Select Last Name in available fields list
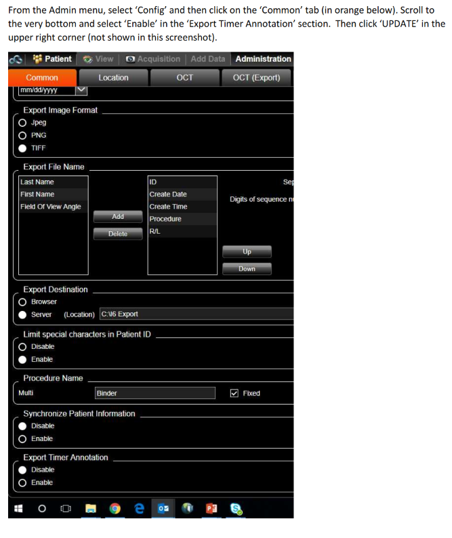This screenshot has height=538, width=452. (54, 182)
